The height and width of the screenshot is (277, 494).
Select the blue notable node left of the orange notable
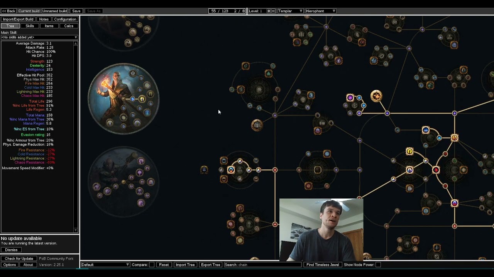point(426,130)
